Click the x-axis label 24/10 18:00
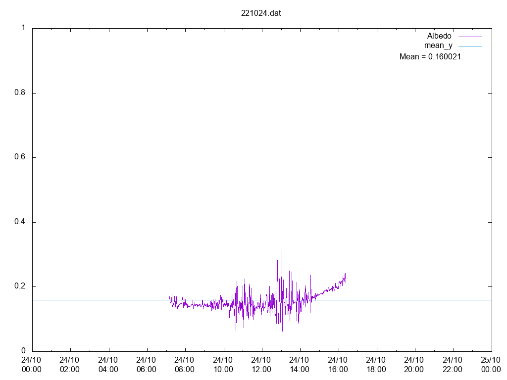Screen dimensions: 507x380 [376, 365]
